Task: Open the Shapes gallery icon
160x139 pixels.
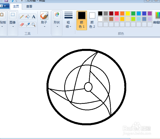Action: click(x=57, y=15)
